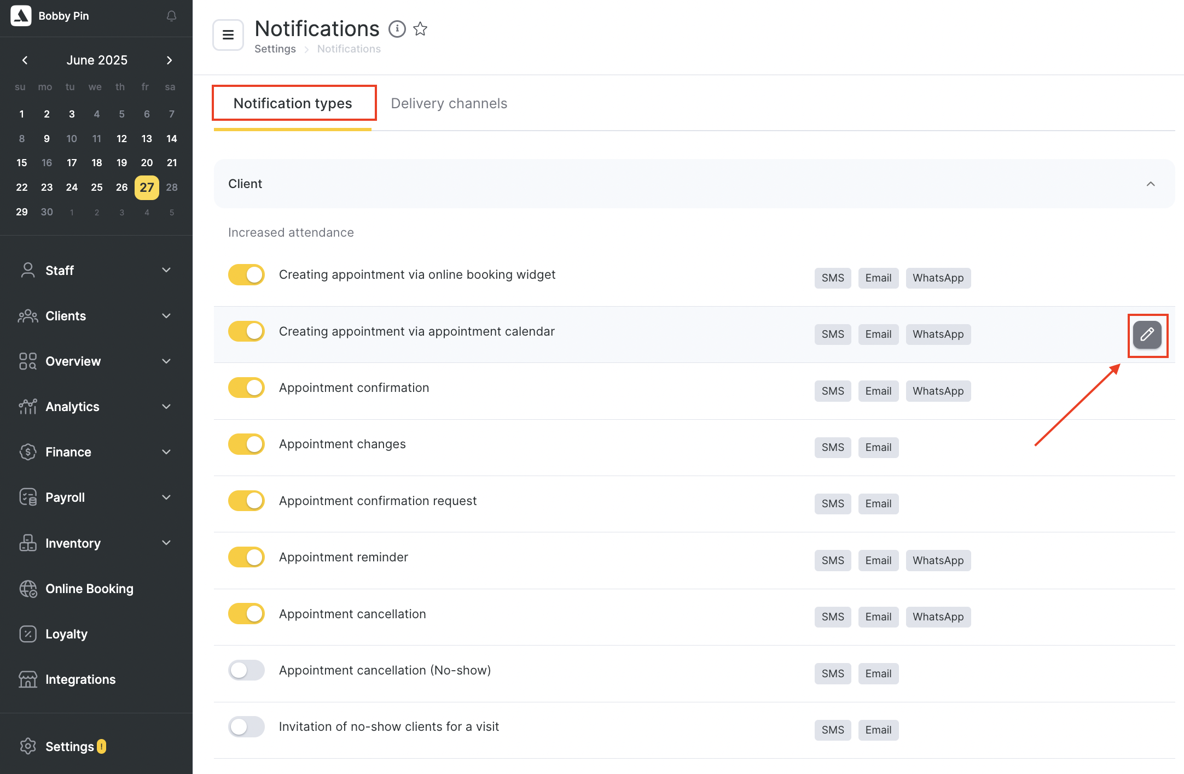Expand the Inventory menu chevron
The image size is (1184, 774).
(166, 543)
